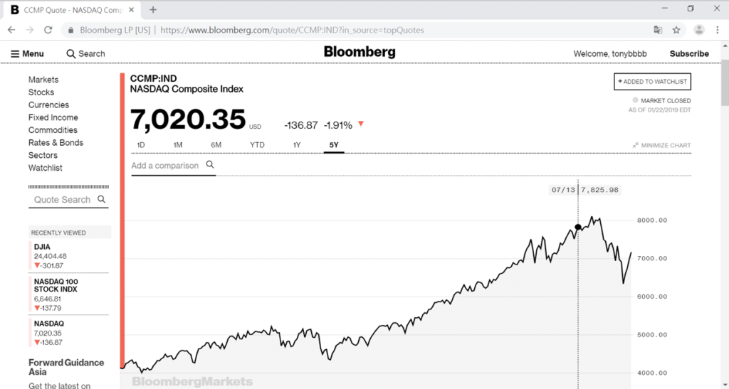The height and width of the screenshot is (389, 729).
Task: Open the Watchlist link in sidebar
Action: (45, 168)
